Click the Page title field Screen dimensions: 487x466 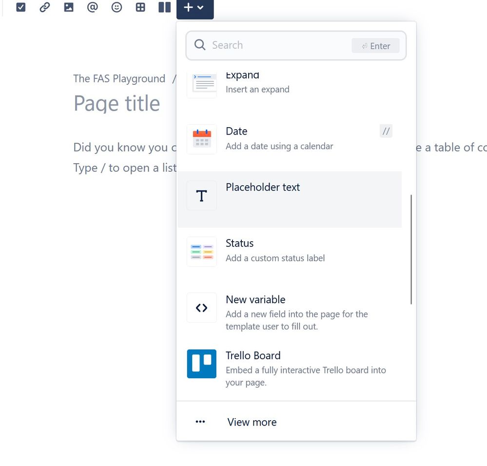click(x=117, y=103)
